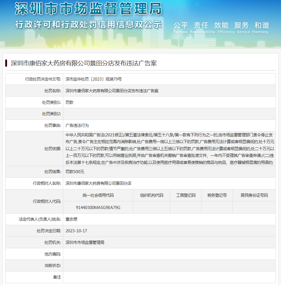Click the 处罚决定日期 label

[49, 231]
